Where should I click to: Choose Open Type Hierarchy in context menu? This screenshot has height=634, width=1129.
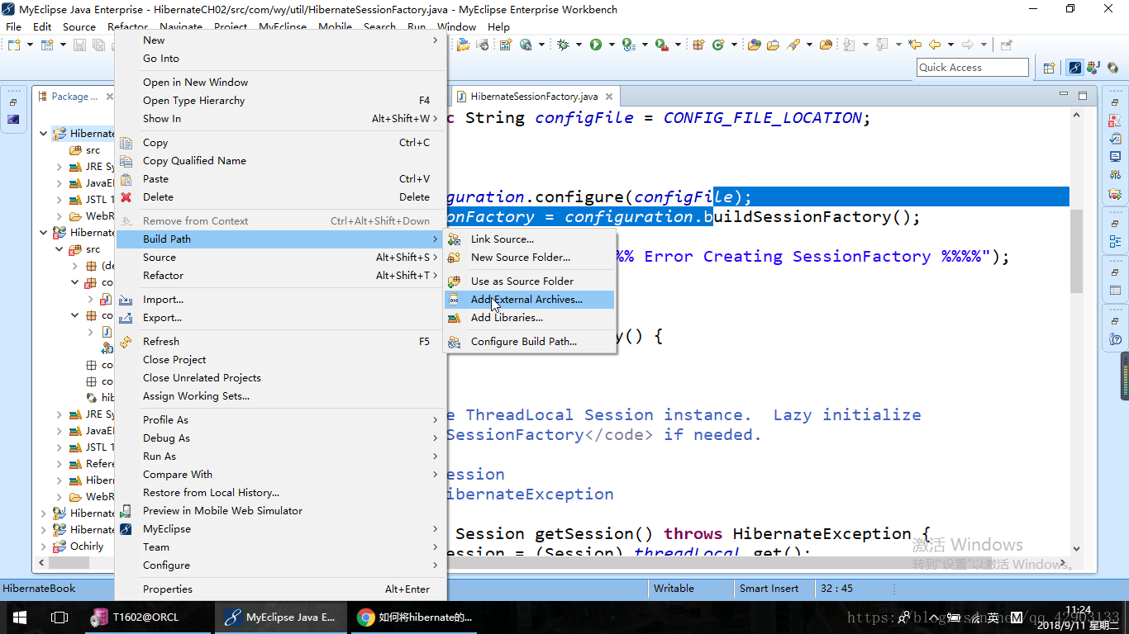click(x=280, y=101)
